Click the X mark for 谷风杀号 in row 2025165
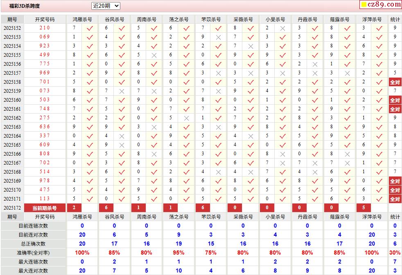This screenshot has width=402, height=275. (x=122, y=145)
